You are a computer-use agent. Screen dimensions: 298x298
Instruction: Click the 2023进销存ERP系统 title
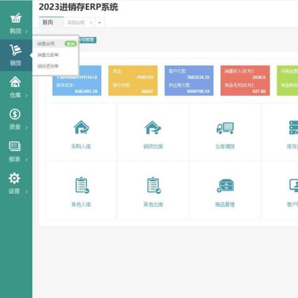78,7
